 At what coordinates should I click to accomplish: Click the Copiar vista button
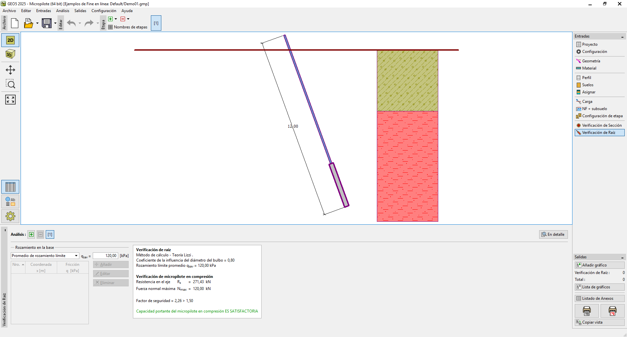[600, 322]
